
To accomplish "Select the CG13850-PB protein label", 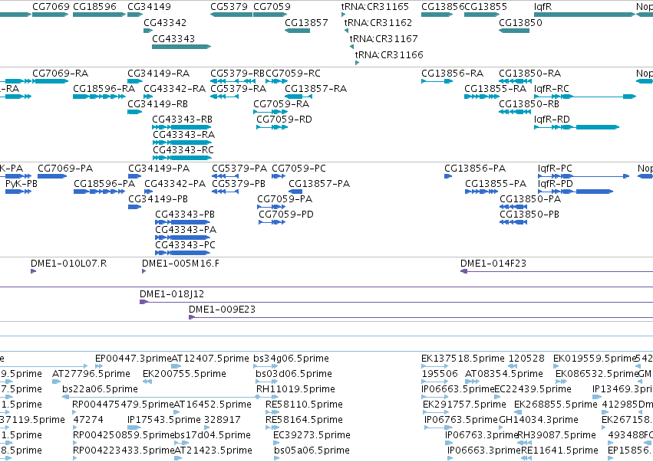I will tap(529, 215).
